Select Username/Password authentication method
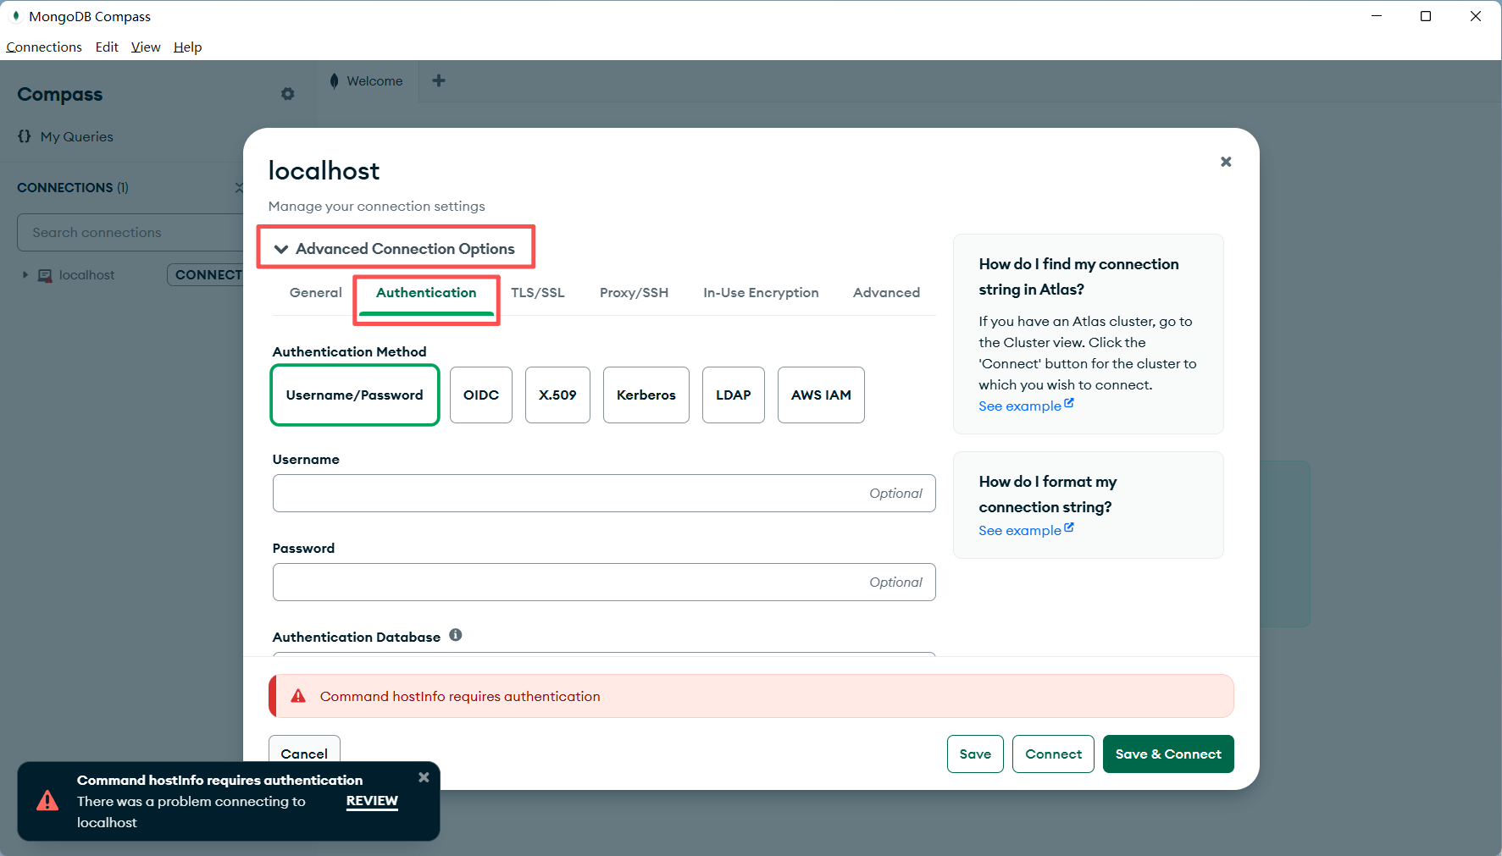Viewport: 1502px width, 856px height. pos(354,395)
